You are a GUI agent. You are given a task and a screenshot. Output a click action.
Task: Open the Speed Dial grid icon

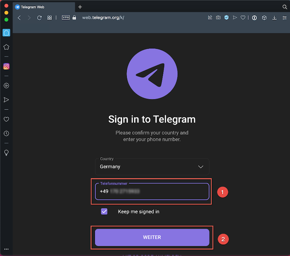(x=49, y=18)
